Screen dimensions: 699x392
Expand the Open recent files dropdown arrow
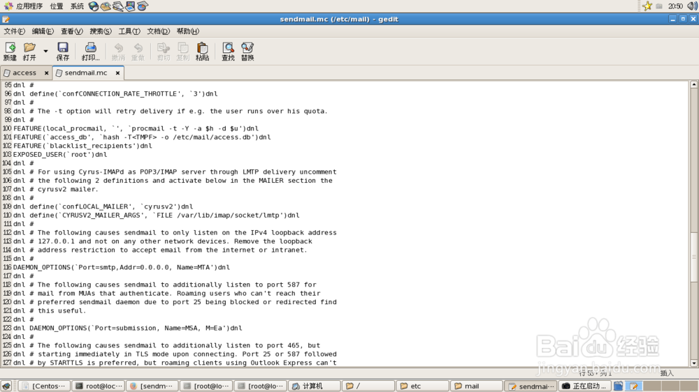[x=45, y=52]
